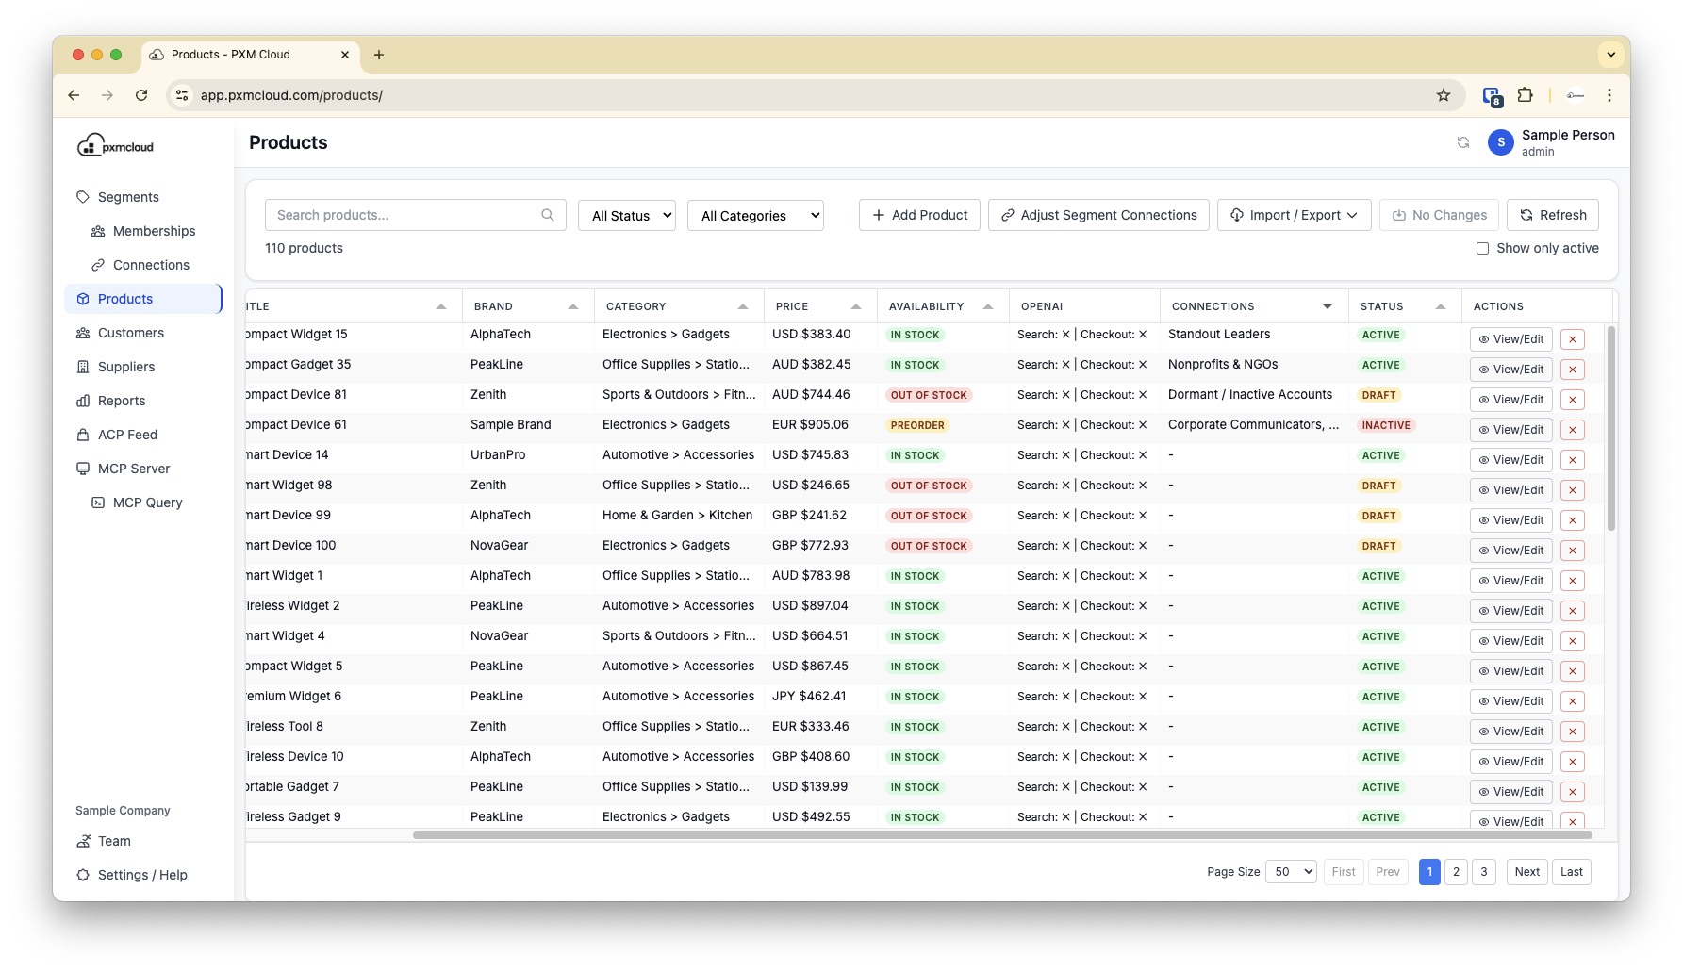The image size is (1683, 971).
Task: Open Settings / Help
Action: click(142, 875)
